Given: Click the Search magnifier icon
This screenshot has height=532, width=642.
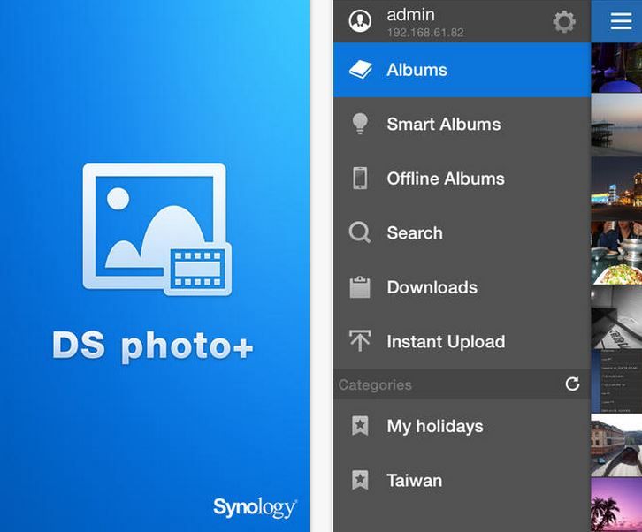Looking at the screenshot, I should pyautogui.click(x=360, y=232).
